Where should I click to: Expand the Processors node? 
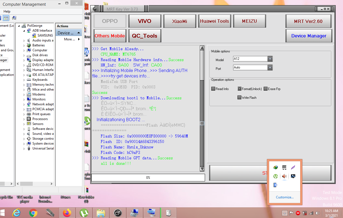tap(24, 119)
